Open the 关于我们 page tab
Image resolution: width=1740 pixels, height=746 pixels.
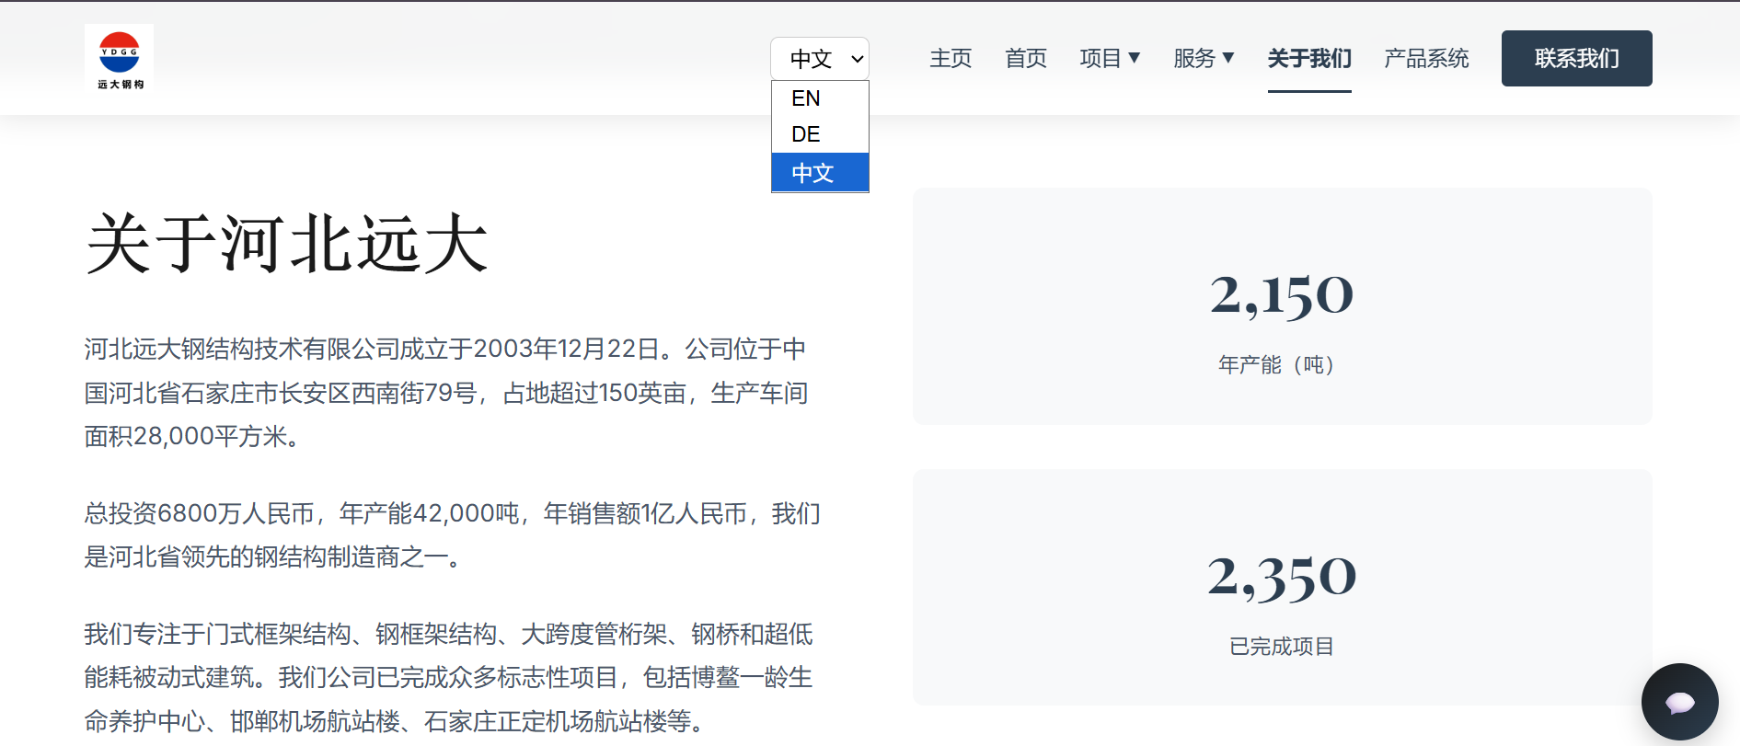click(x=1309, y=58)
